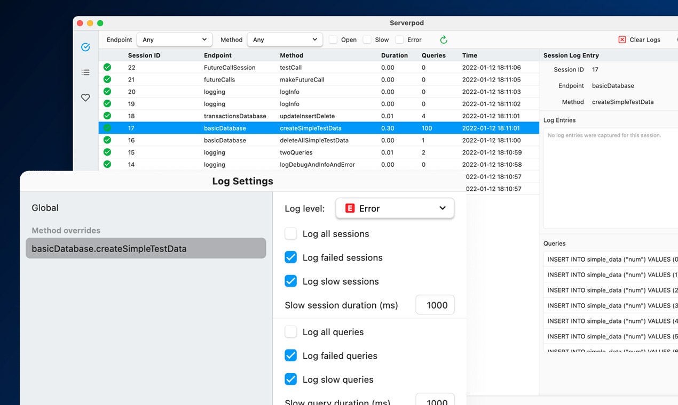Viewport: 678px width, 405px height.
Task: Click the third INSERT INTO simple_data query
Action: coord(611,290)
